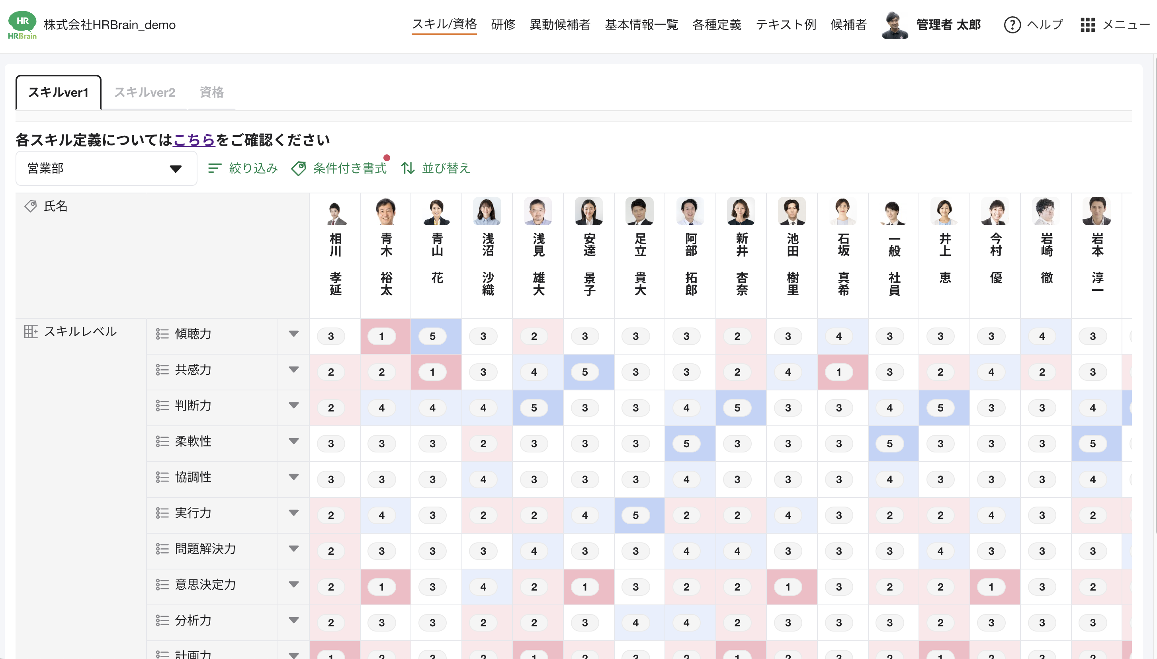1157x659 pixels.
Task: Expand the 柔軟性 row disclosure arrow
Action: click(x=294, y=441)
